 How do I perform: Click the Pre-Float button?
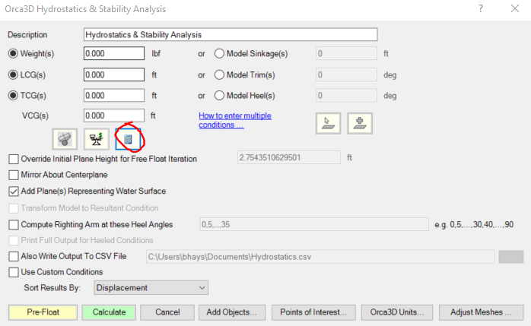[x=43, y=312]
